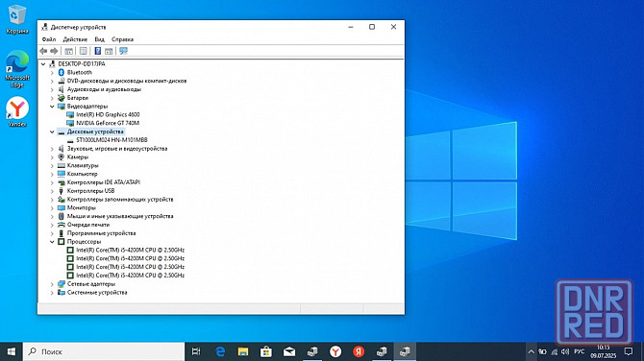The height and width of the screenshot is (361, 644).
Task: Click the Контроллеры USB plug icon
Action: (62, 191)
